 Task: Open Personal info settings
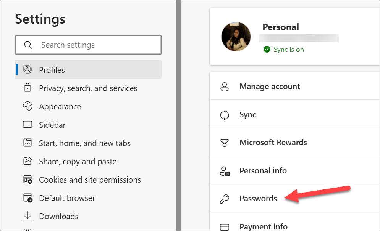tap(263, 170)
